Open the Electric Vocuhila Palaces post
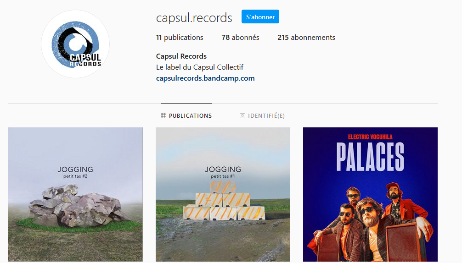Screen dimensions: 462x263 pos(370,194)
